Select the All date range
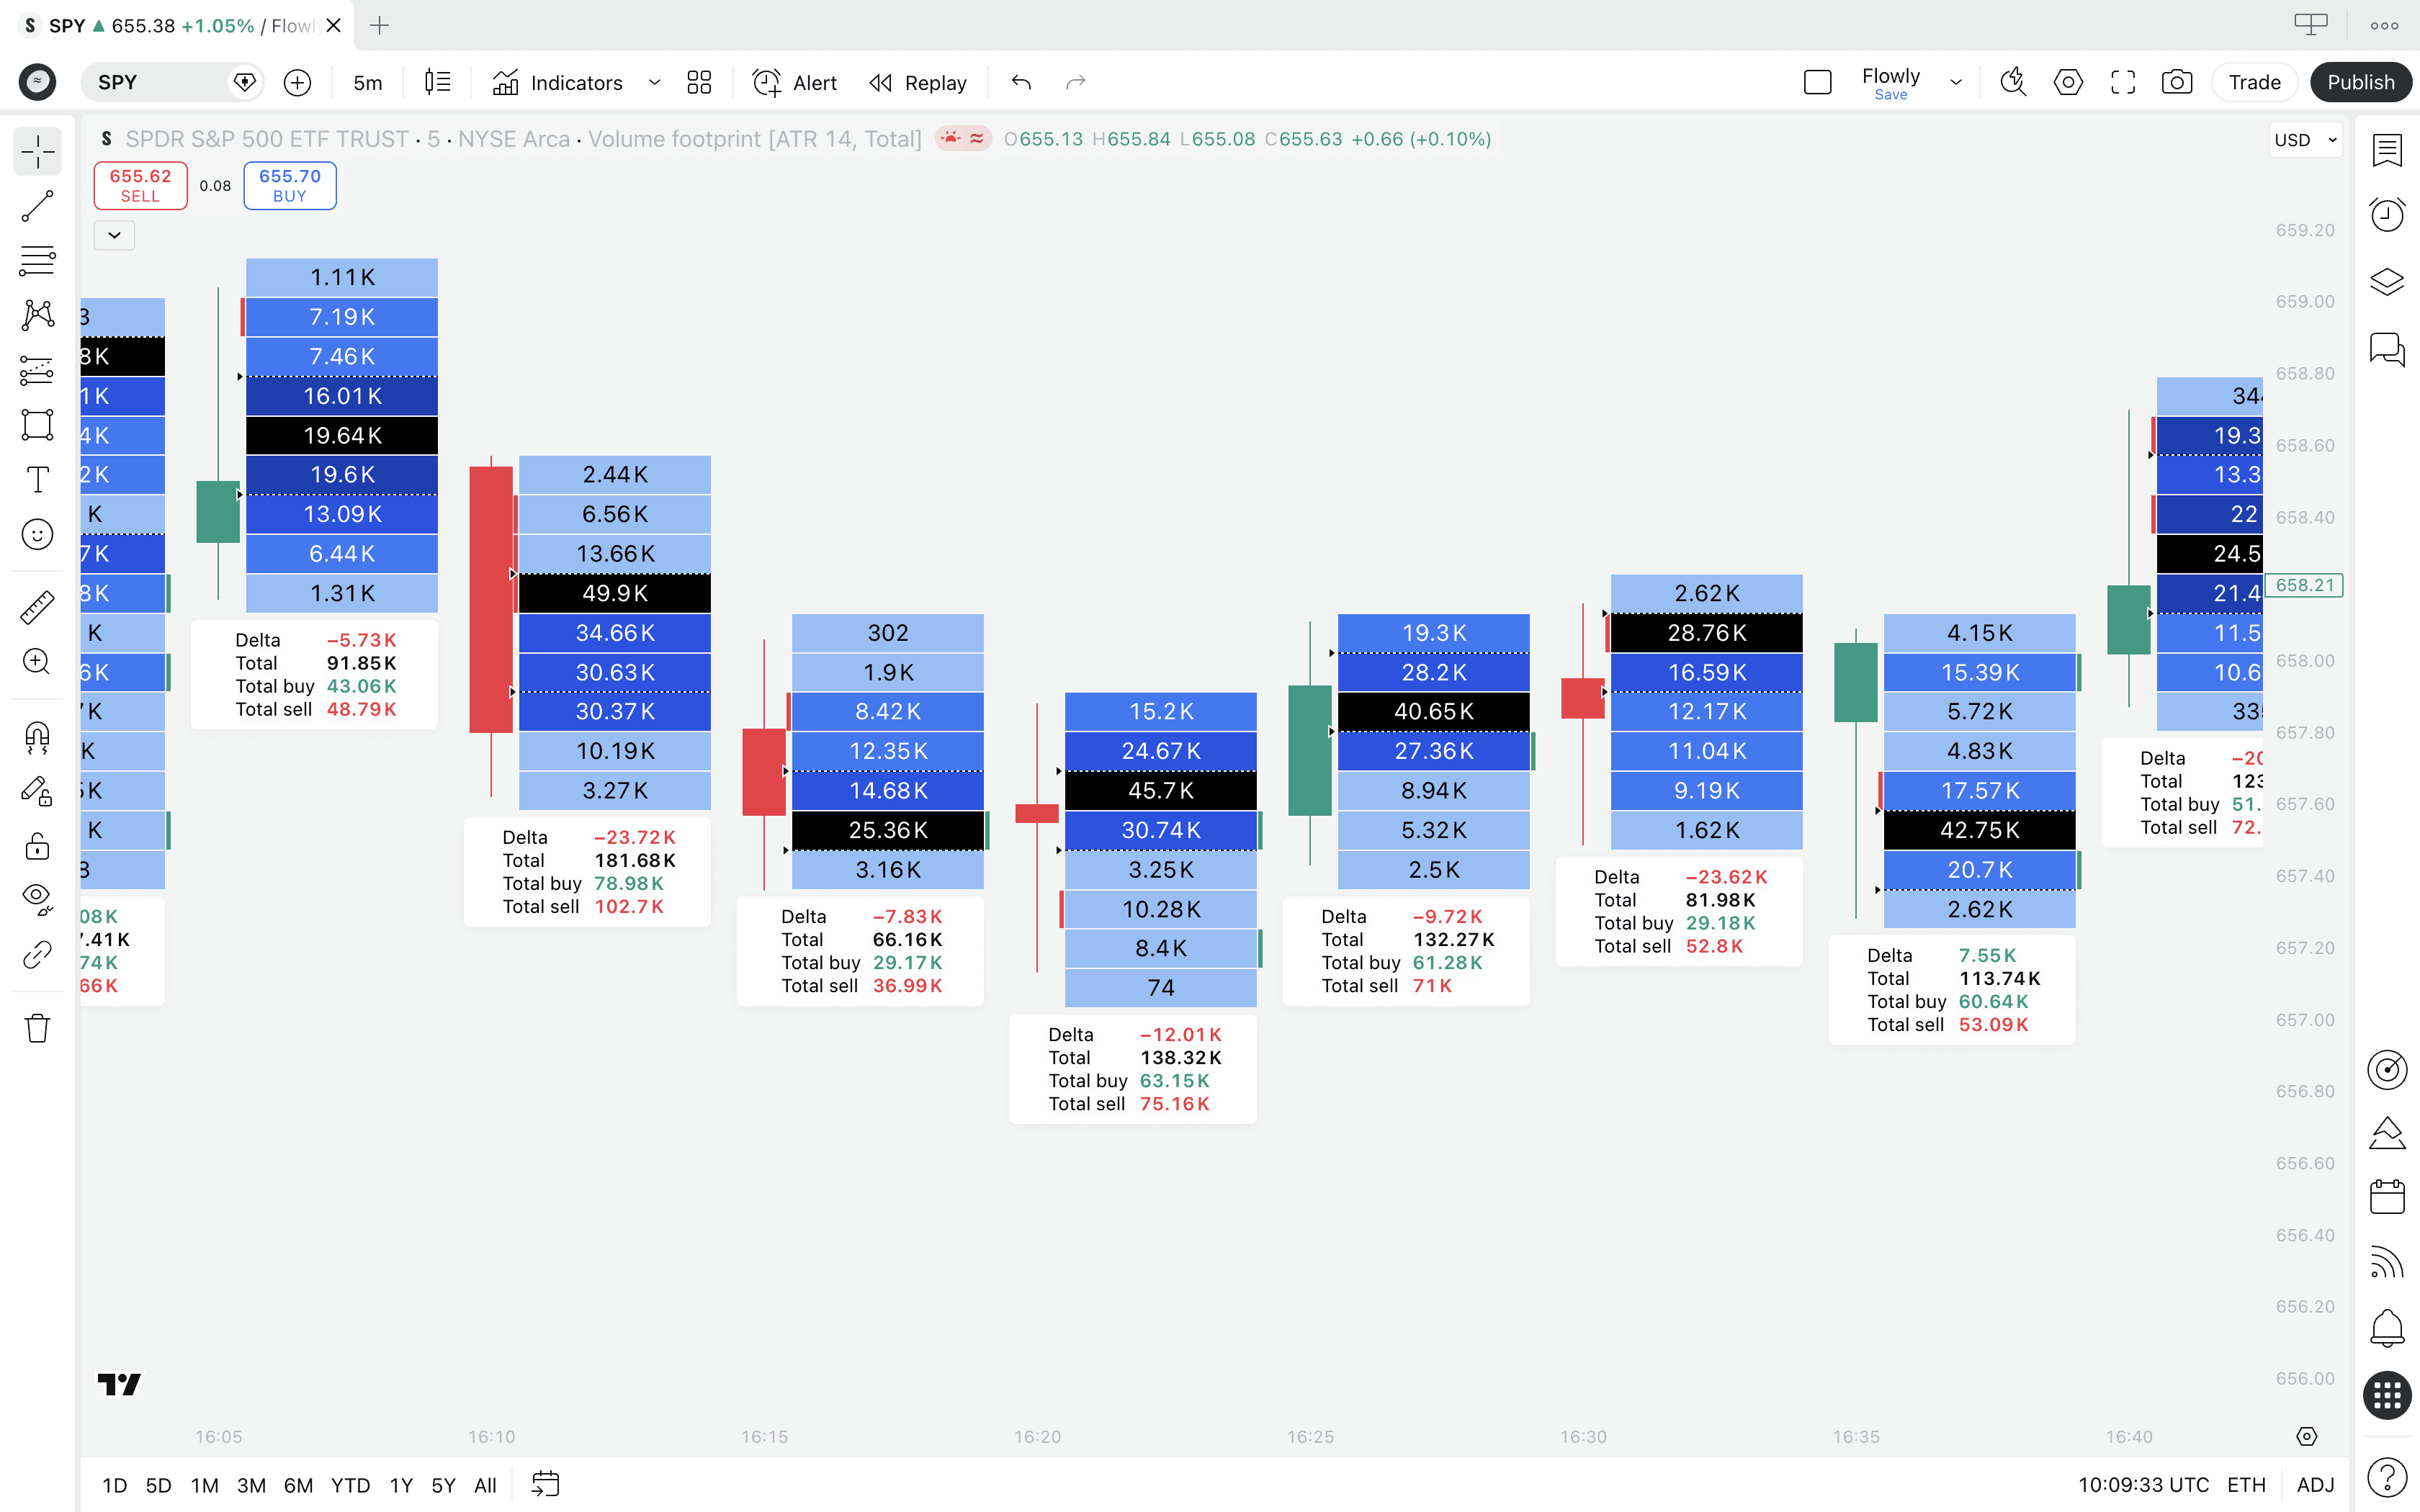Screen dimensions: 2420x1512 [x=485, y=1485]
